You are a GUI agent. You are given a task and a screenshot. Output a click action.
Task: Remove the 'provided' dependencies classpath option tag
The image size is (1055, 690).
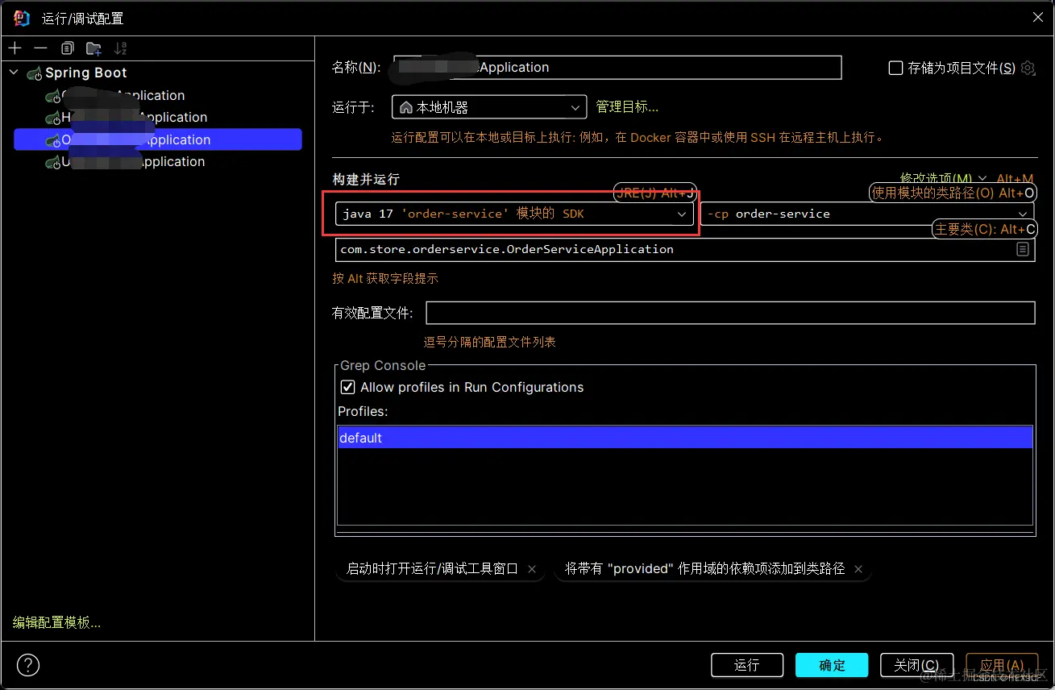click(x=858, y=569)
